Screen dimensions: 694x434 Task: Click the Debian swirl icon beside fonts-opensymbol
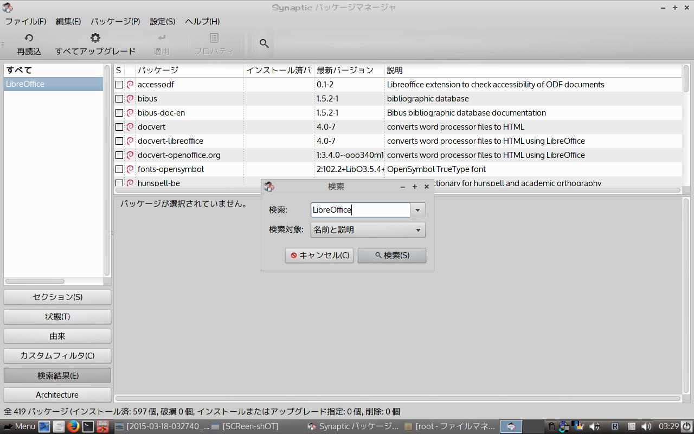coord(130,169)
